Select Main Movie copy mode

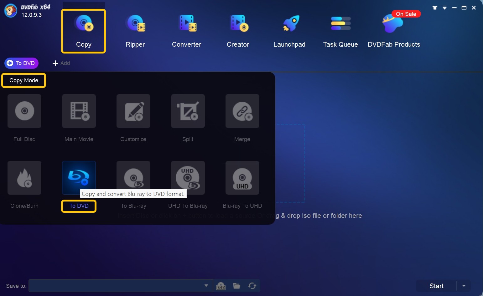(x=79, y=111)
